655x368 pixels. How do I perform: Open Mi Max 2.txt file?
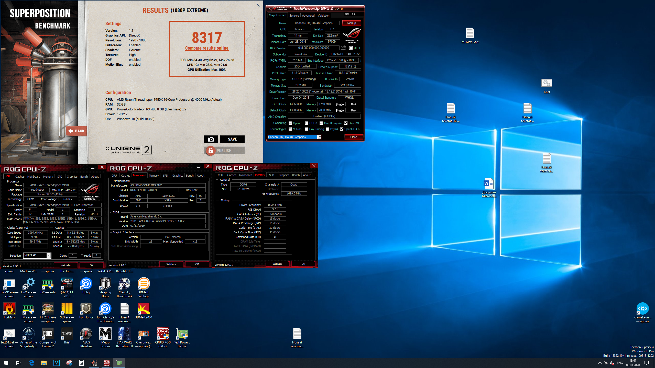click(x=470, y=35)
